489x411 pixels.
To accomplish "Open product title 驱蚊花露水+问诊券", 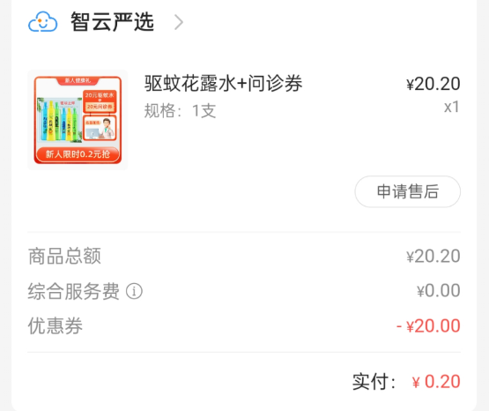I will (x=223, y=84).
